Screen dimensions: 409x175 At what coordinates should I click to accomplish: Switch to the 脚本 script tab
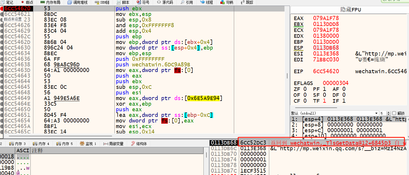[123, 2]
